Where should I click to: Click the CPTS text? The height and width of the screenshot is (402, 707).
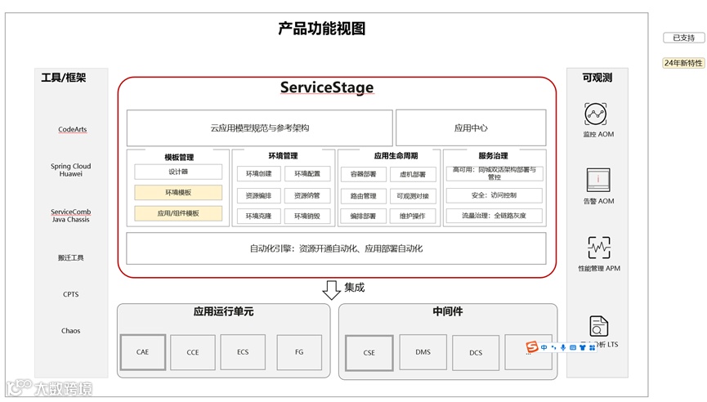(x=71, y=294)
